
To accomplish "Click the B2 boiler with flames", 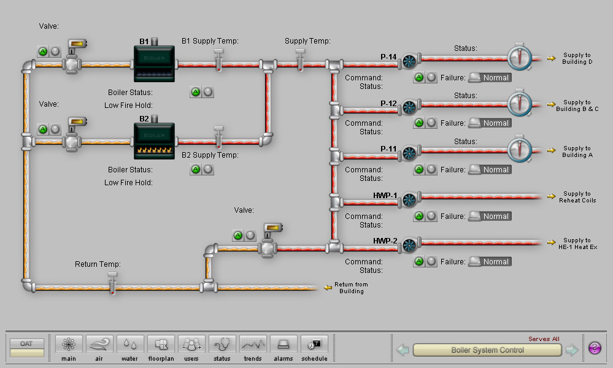I will coord(154,140).
